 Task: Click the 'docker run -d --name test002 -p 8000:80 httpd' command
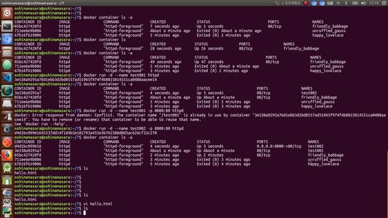pos(133,128)
